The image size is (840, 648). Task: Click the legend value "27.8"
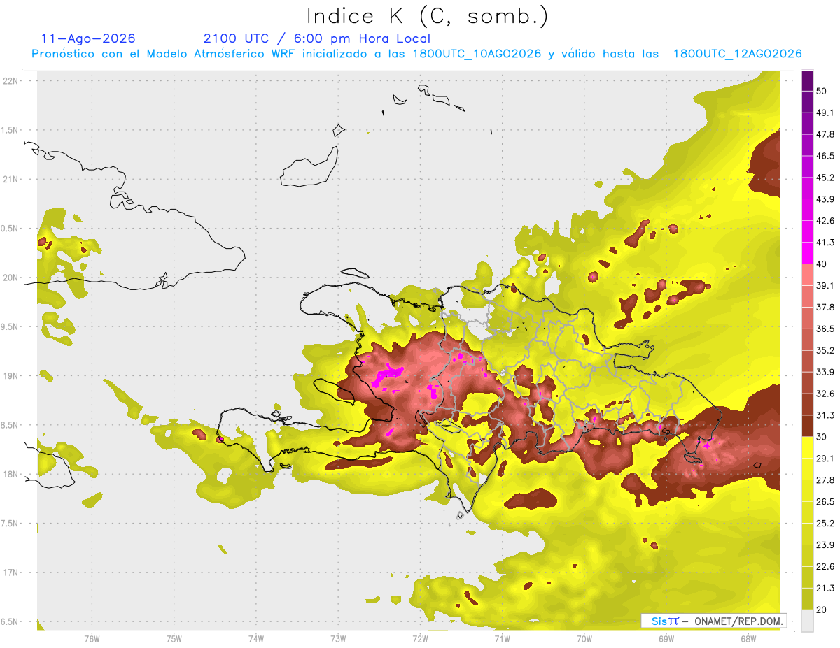(825, 480)
